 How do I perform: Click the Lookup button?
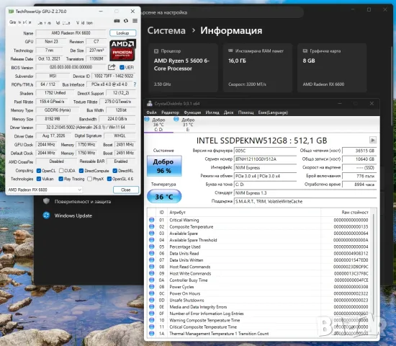click(122, 33)
